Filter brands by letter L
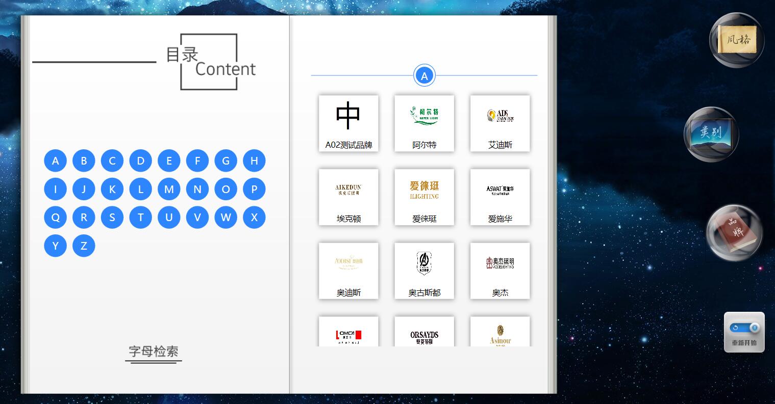 (x=140, y=190)
